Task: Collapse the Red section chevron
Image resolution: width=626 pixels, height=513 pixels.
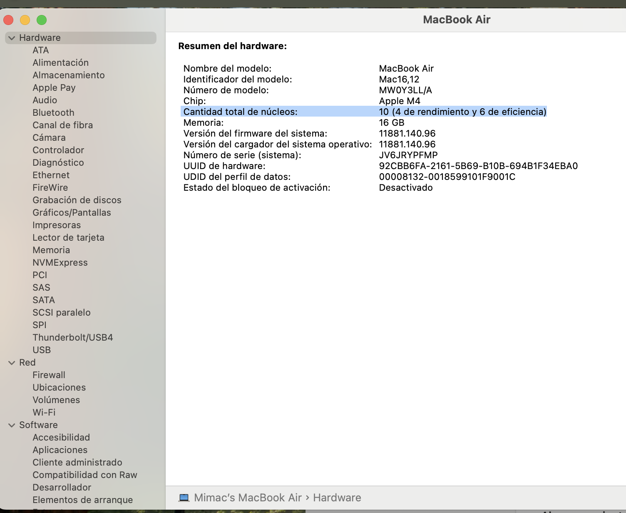Action: pos(12,363)
